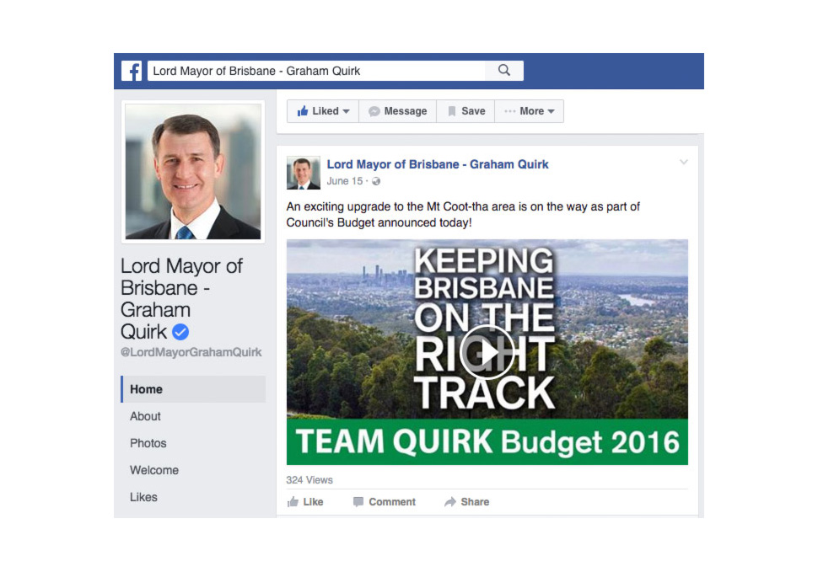This screenshot has width=818, height=572.
Task: Click the June 15 timestamp link
Action: [x=345, y=181]
